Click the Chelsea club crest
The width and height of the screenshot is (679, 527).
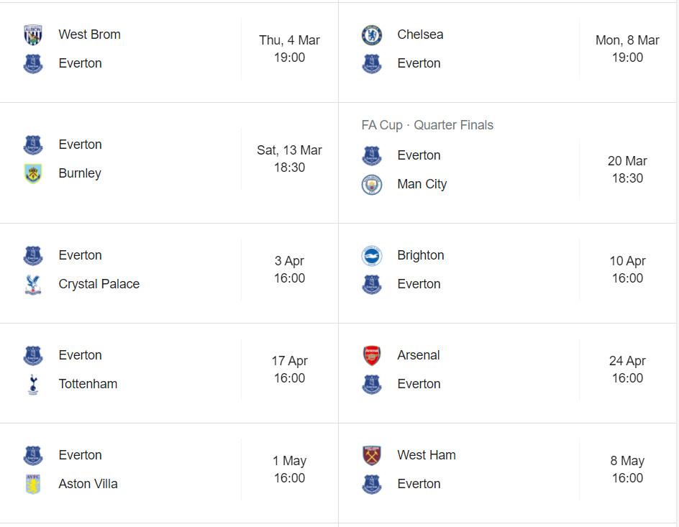[x=372, y=35]
